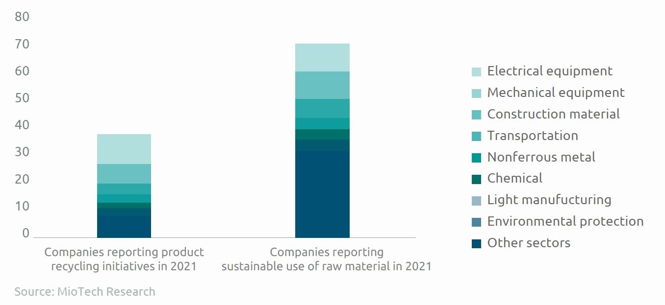
Task: Click the Mechanical equipment legend color swatch
Action: point(476,94)
